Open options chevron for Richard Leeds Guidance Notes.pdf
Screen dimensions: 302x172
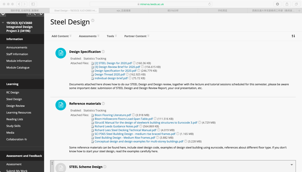141,126
